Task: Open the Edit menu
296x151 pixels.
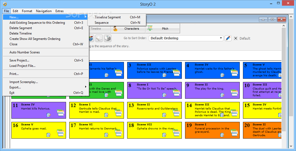Action: [x=15, y=11]
